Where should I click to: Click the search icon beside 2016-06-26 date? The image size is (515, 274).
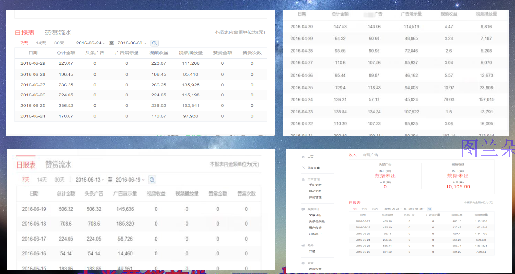point(430,209)
